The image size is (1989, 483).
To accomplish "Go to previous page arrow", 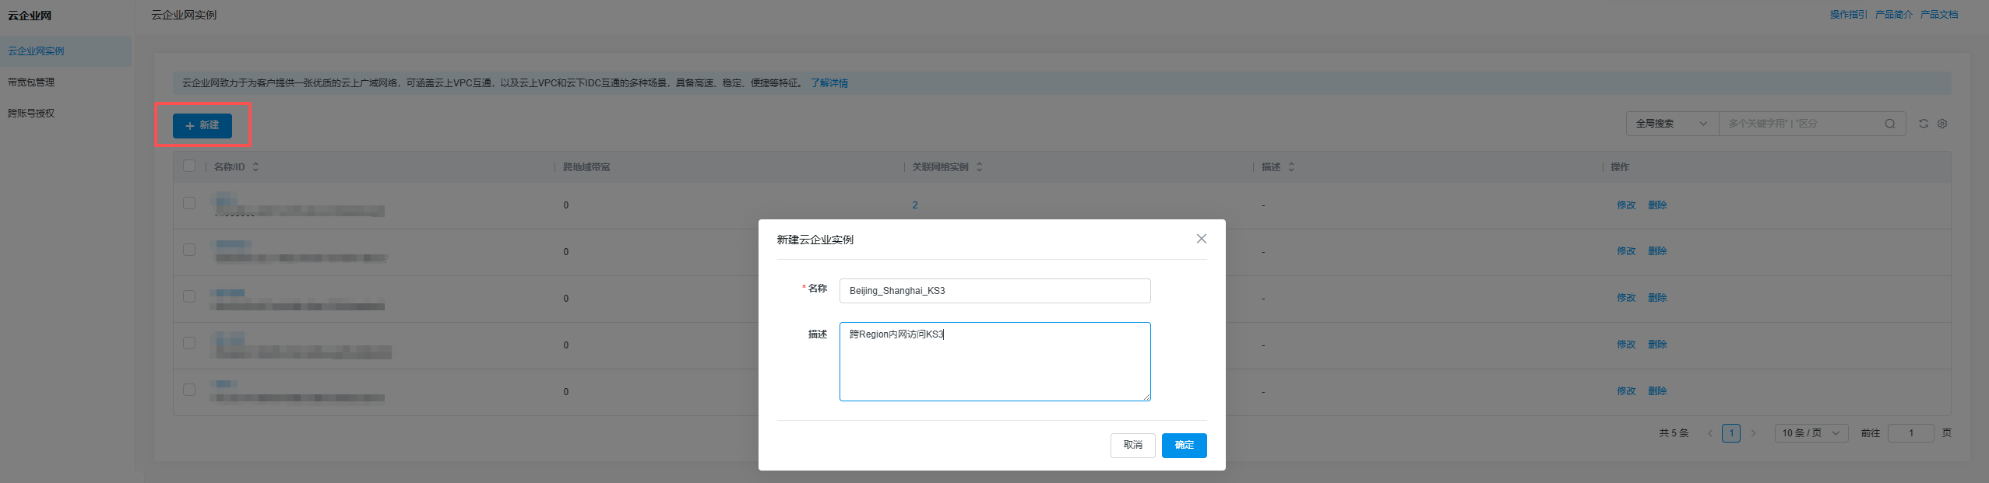I will click(x=1710, y=433).
